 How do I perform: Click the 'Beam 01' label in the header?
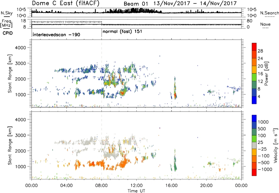pyautogui.click(x=136, y=4)
